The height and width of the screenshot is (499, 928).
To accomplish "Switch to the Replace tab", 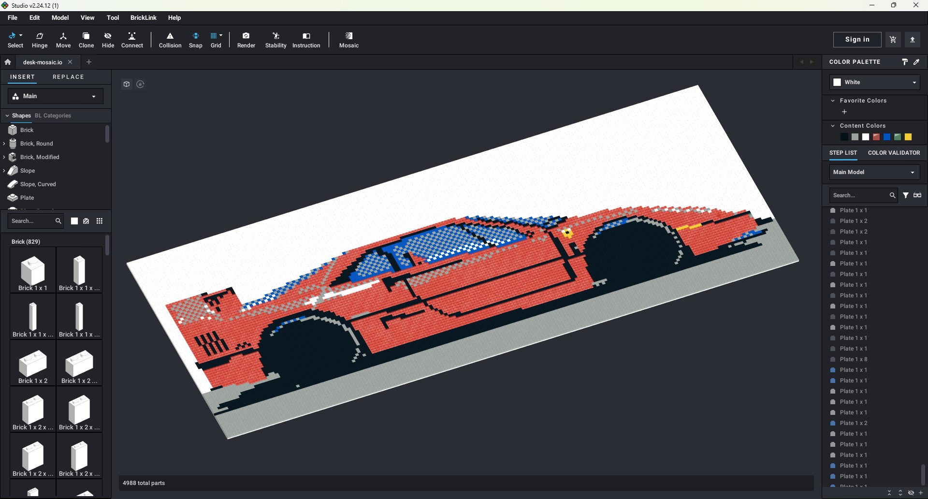I will (68, 77).
